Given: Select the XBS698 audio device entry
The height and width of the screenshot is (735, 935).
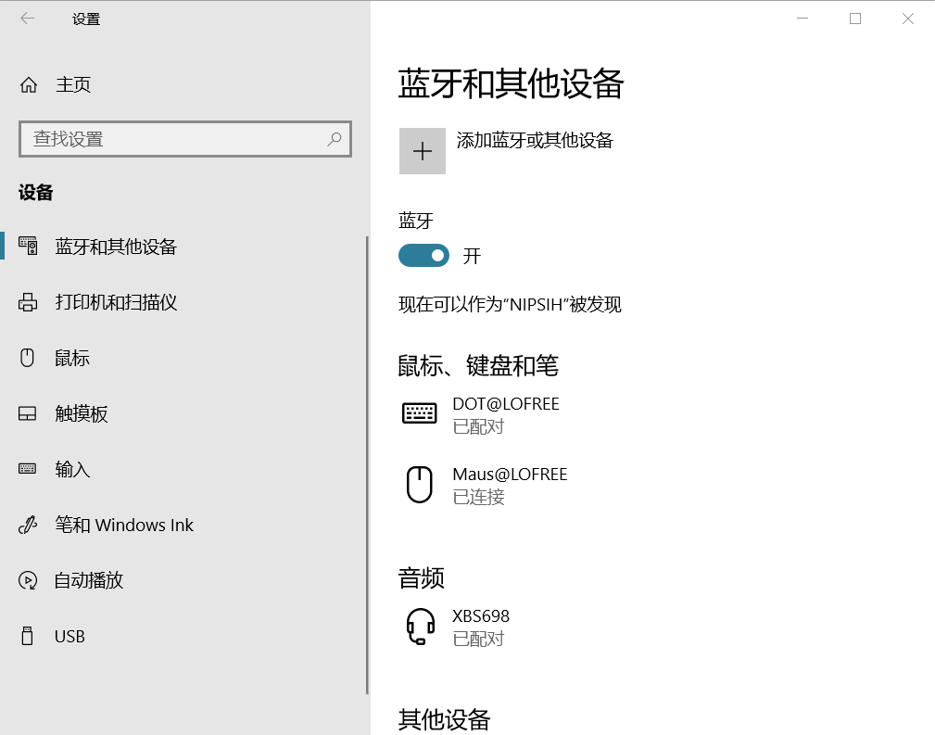Looking at the screenshot, I should point(482,626).
